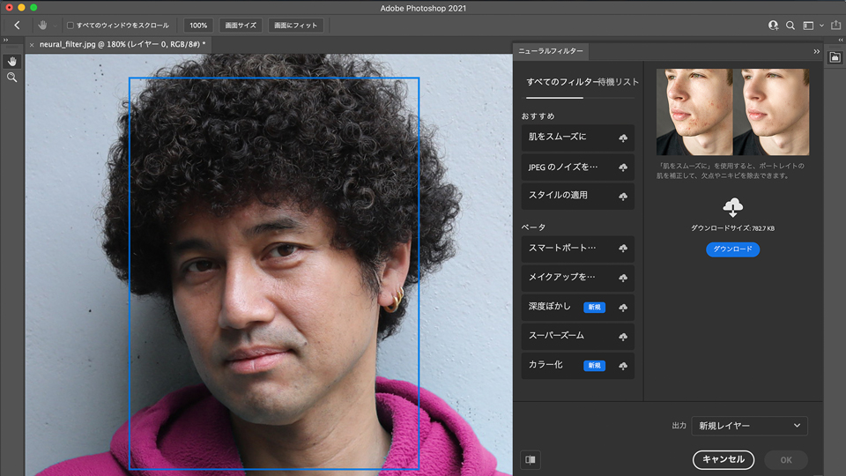Collapse the ニューラルフィルター panel with double arrow

click(816, 51)
